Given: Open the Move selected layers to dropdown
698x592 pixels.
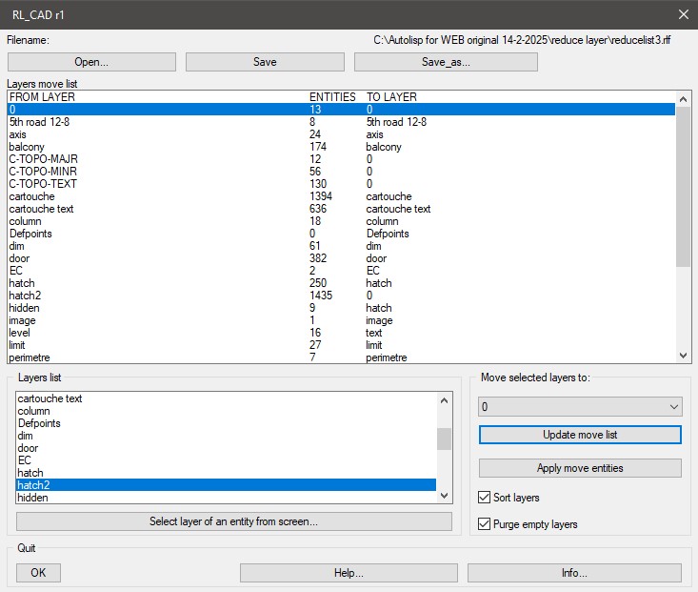Looking at the screenshot, I should (580, 407).
